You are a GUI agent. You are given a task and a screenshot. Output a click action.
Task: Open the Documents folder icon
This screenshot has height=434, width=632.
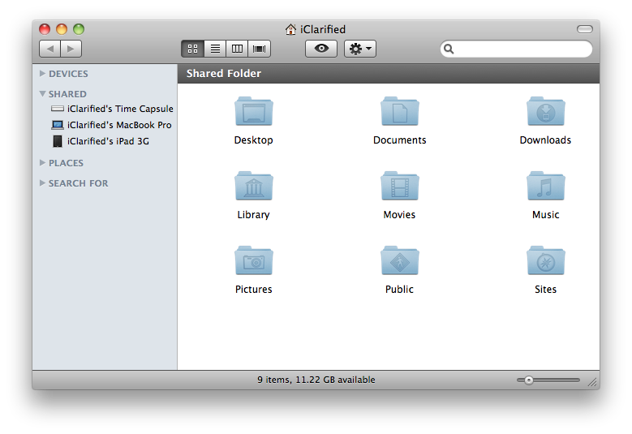399,112
